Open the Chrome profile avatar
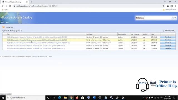 tap(172, 6)
